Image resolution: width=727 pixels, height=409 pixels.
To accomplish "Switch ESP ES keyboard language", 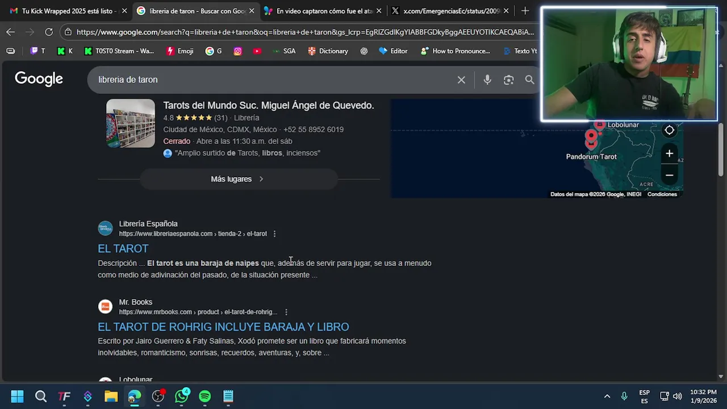I will click(644, 397).
